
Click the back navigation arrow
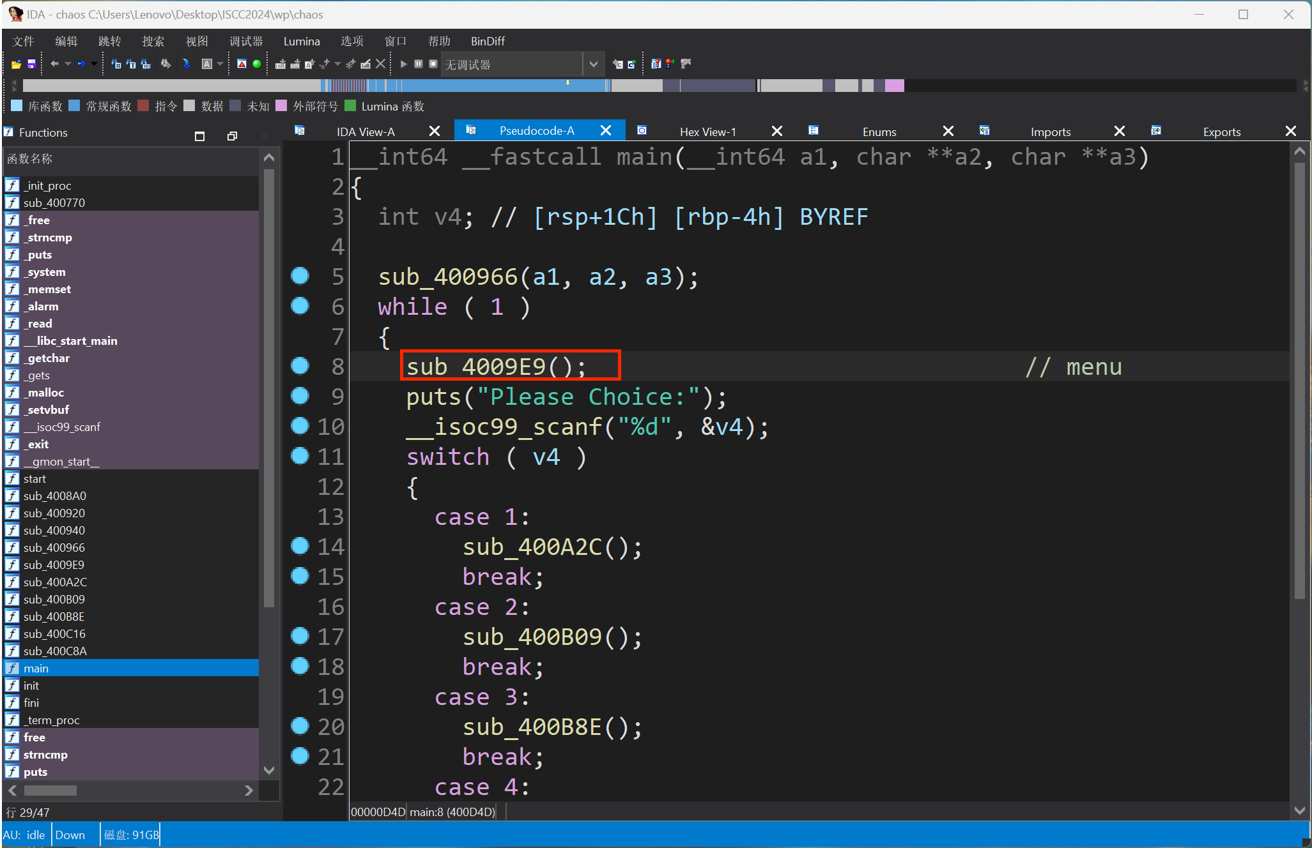(54, 64)
